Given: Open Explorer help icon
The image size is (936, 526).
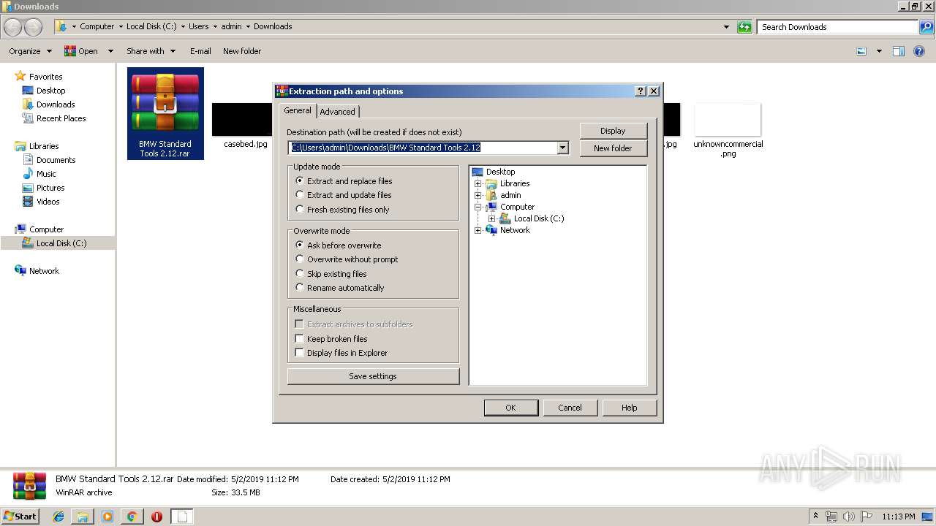Looking at the screenshot, I should (919, 51).
